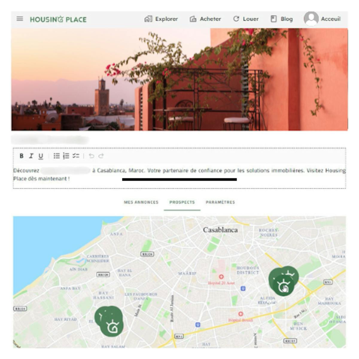Switch to the Mes Annonces tab

tap(141, 202)
